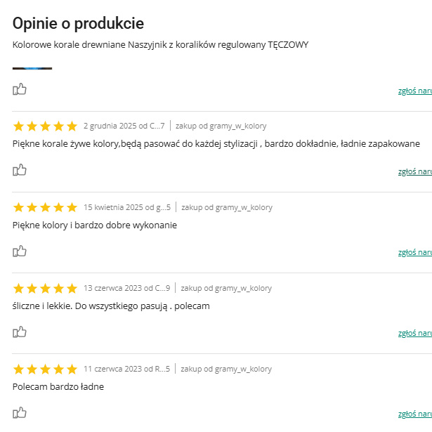Thumbs-up the 'Piękne korale żywe kolory' review
Viewport: 432px width, 432px height.
point(20,170)
